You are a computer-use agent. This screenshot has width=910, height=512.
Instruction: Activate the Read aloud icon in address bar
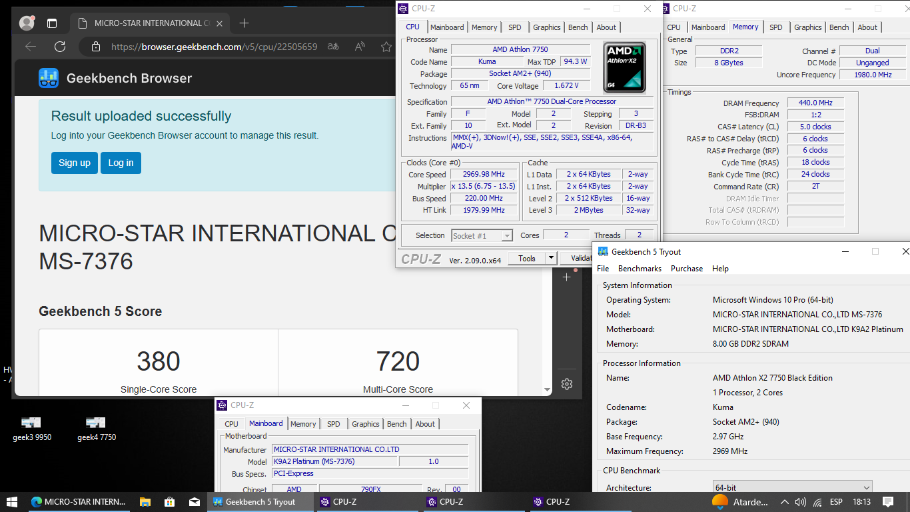[360, 47]
